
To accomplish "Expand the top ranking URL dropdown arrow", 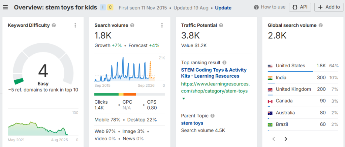I will (x=184, y=99).
